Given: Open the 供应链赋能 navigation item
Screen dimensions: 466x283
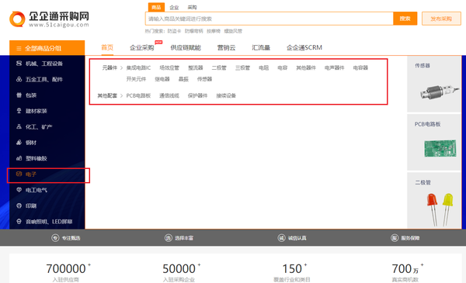Looking at the screenshot, I should click(x=186, y=48).
